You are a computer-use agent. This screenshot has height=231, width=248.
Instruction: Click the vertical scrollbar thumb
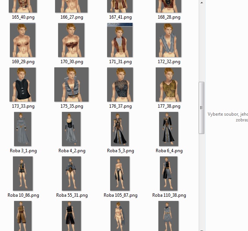(202, 108)
